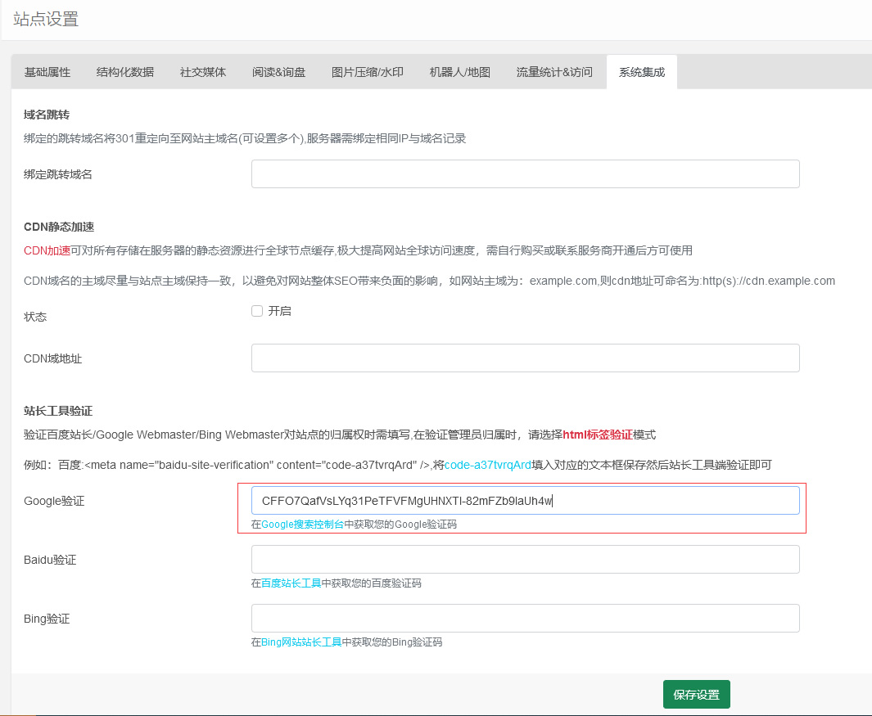The height and width of the screenshot is (716, 872).
Task: Click the Google验证 code field
Action: (x=526, y=500)
